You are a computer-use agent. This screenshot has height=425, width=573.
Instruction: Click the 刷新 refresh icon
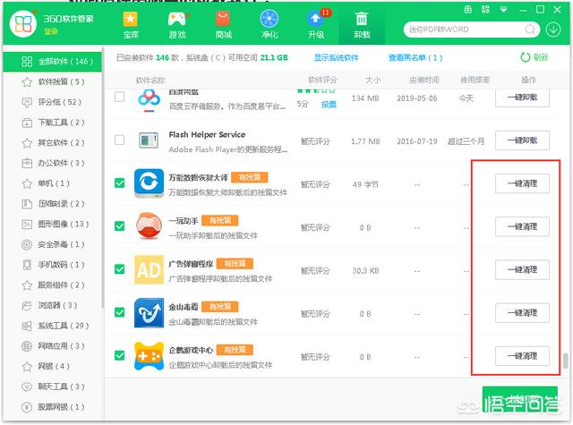[525, 57]
